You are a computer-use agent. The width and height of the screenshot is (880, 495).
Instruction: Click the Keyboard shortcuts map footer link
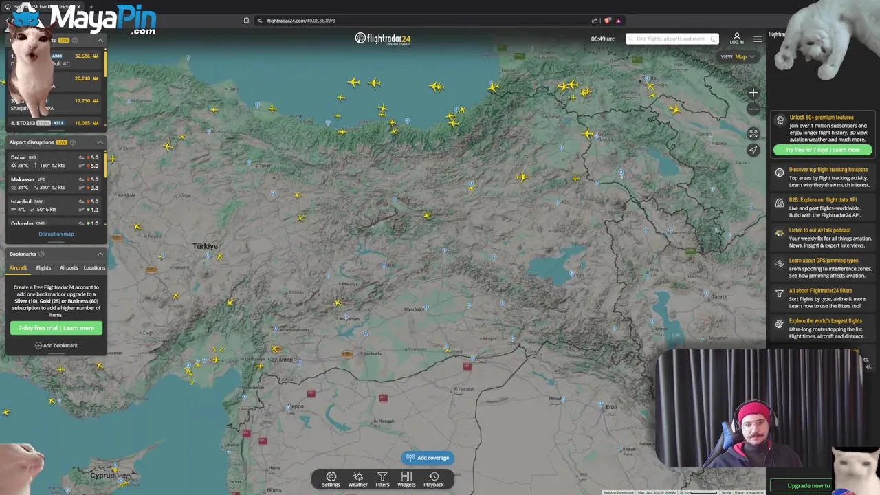(x=618, y=492)
